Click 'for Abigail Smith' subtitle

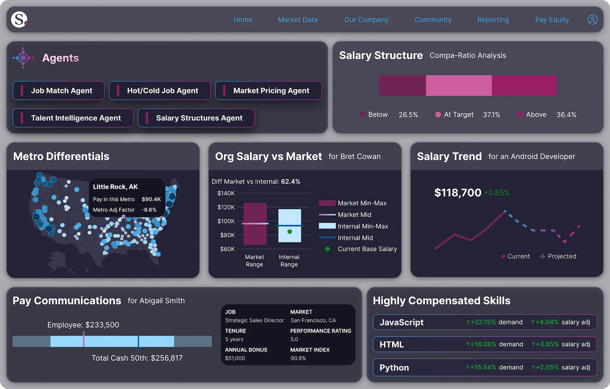coord(156,301)
